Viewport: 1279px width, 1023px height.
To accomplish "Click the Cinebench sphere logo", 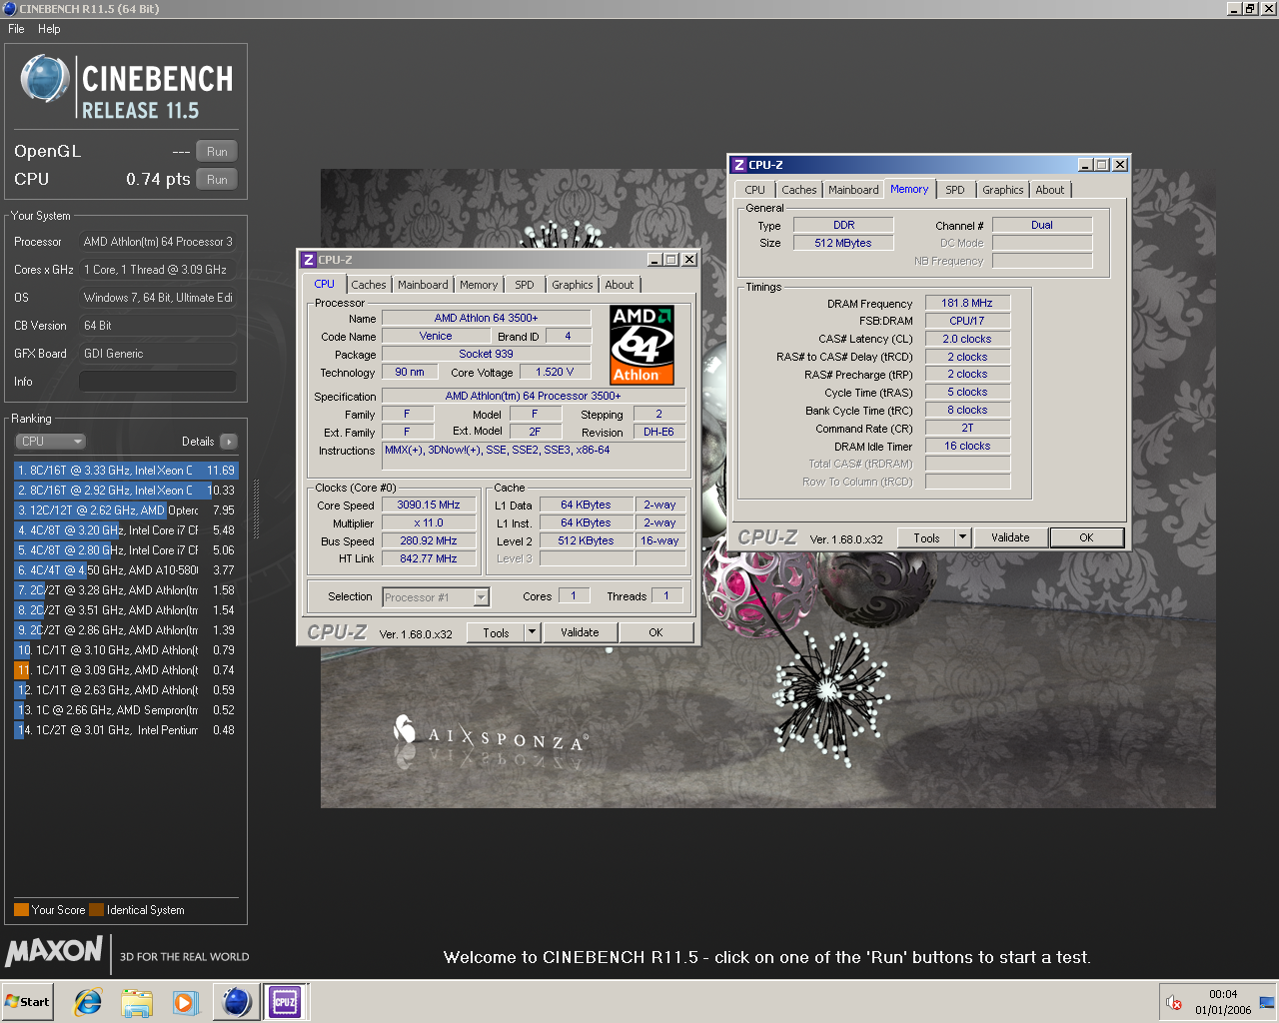I will click(44, 80).
